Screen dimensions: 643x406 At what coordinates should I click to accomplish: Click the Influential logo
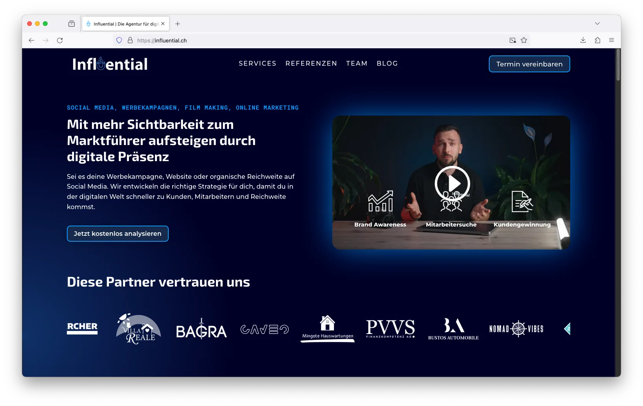pos(110,64)
